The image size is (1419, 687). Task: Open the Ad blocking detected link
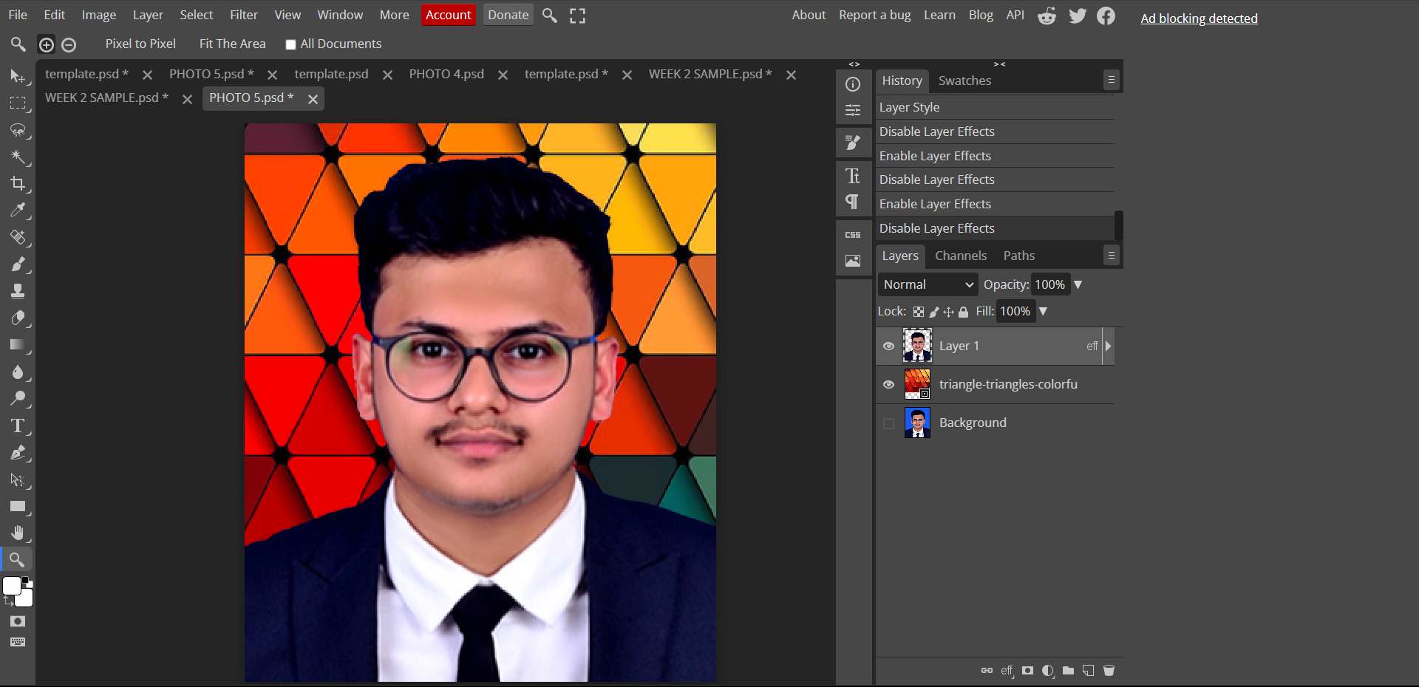[x=1198, y=18]
